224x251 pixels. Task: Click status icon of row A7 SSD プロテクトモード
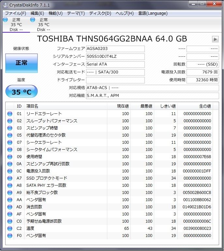coord(10,178)
